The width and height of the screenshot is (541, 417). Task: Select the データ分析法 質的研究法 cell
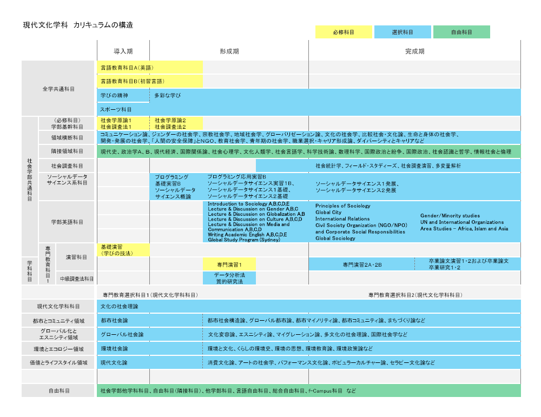point(229,278)
